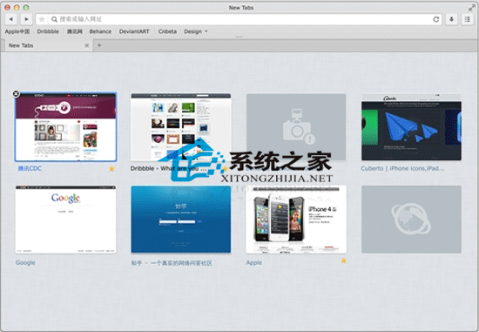479x332 pixels.
Task: Go back with the left arrow button
Action: pos(11,19)
